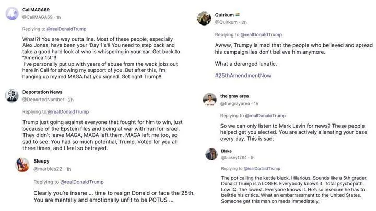Open the gray area's profile picture
Image resolution: width=376 pixels, height=211 pixels.
point(210,100)
